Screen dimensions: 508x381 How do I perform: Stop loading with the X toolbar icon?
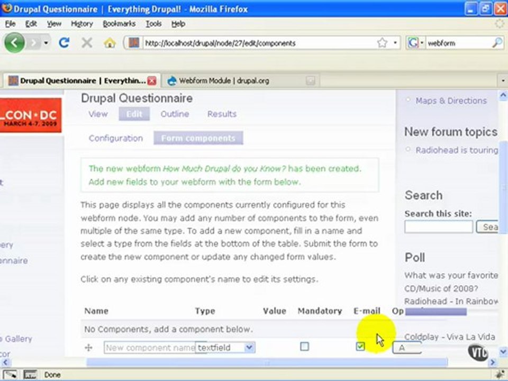86,43
